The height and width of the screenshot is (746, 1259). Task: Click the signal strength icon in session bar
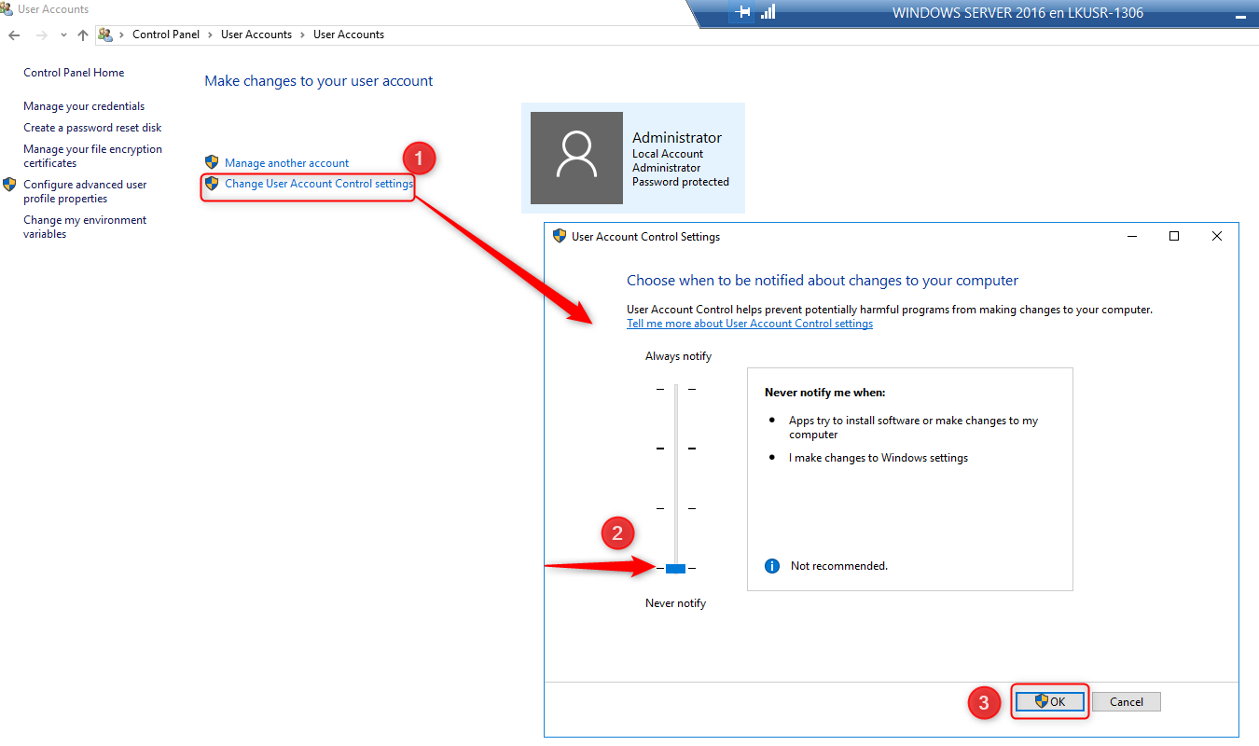[768, 12]
